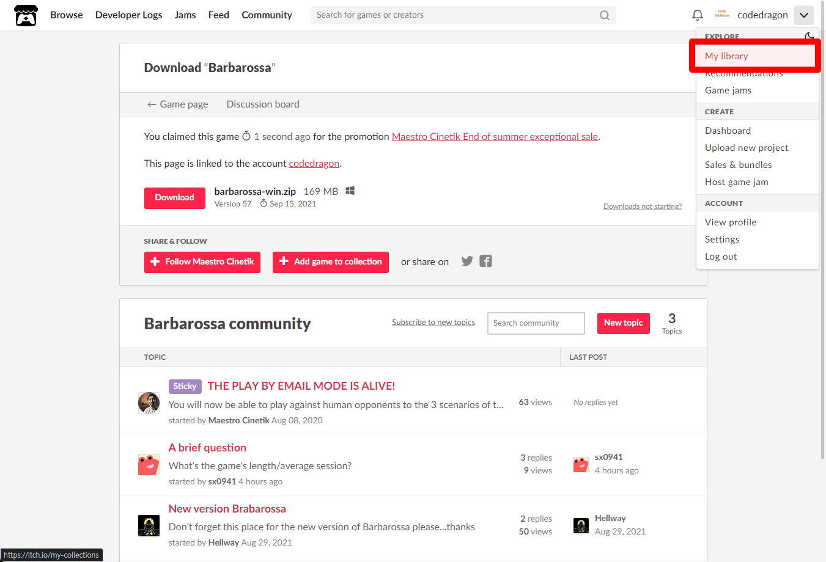Click Log out
This screenshot has width=826, height=562.
[x=721, y=257]
